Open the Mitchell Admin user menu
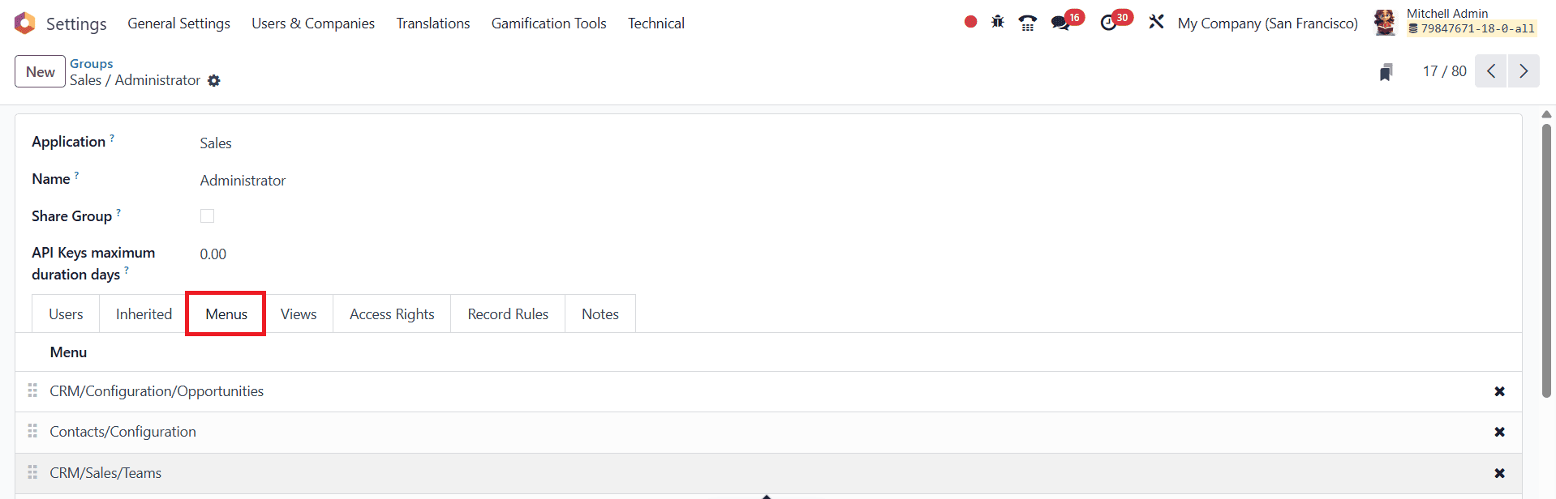Viewport: 1556px width, 499px height. point(1456,22)
